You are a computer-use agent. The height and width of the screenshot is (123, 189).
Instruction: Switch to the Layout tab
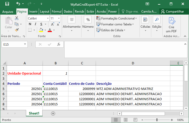click(45, 12)
